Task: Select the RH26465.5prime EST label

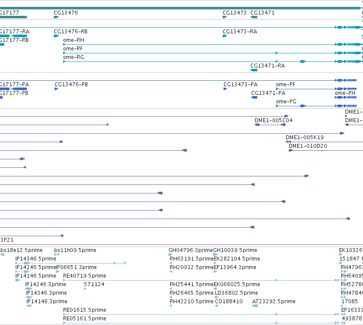Action: [x=192, y=293]
